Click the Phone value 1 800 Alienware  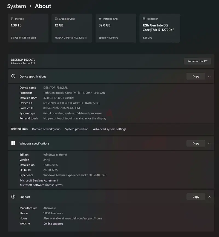[53, 213]
